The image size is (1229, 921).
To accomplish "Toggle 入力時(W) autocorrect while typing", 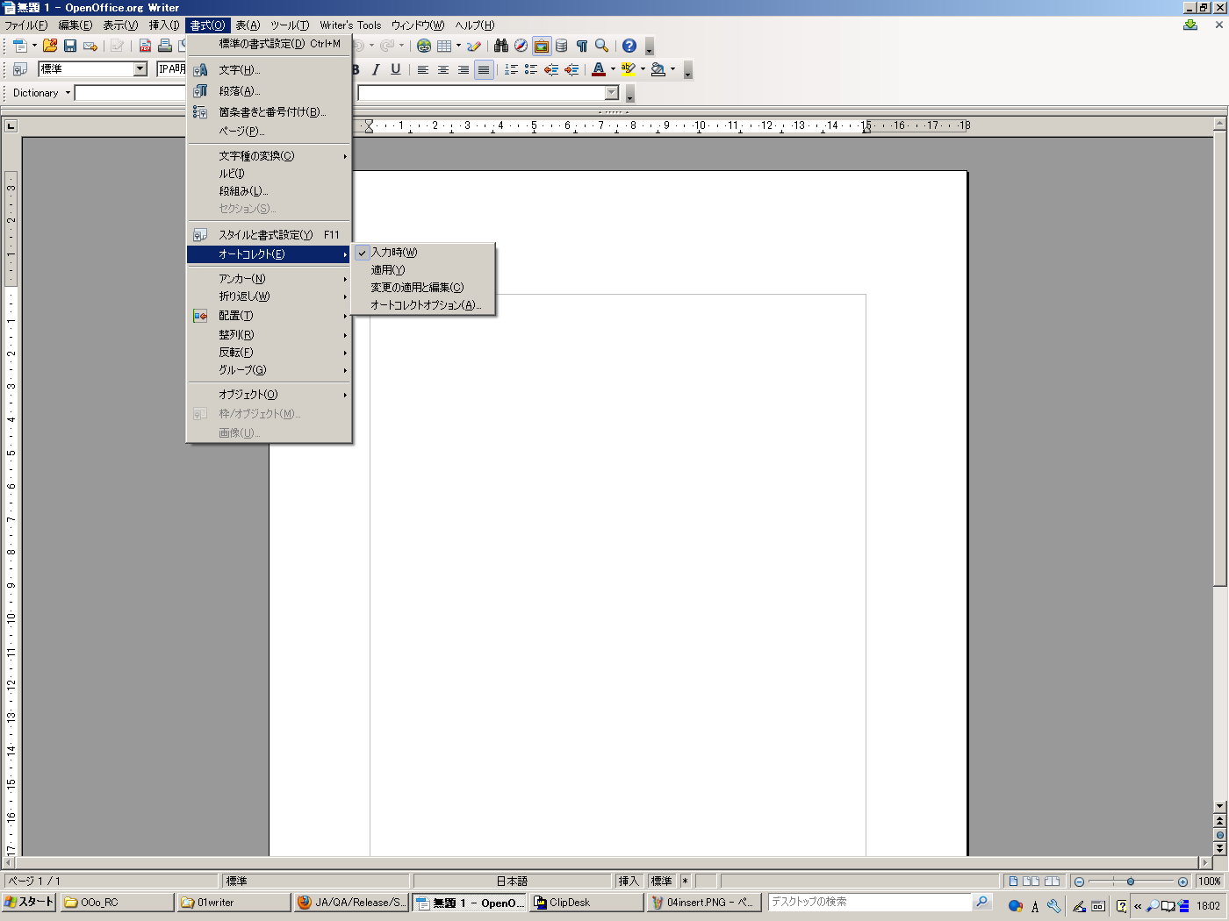I will [423, 253].
